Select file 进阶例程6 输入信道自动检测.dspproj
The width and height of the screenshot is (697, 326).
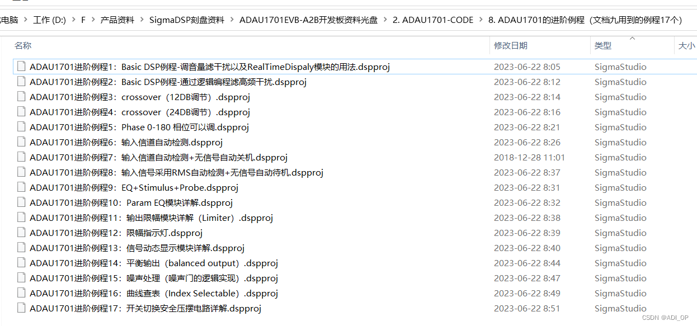tap(126, 142)
